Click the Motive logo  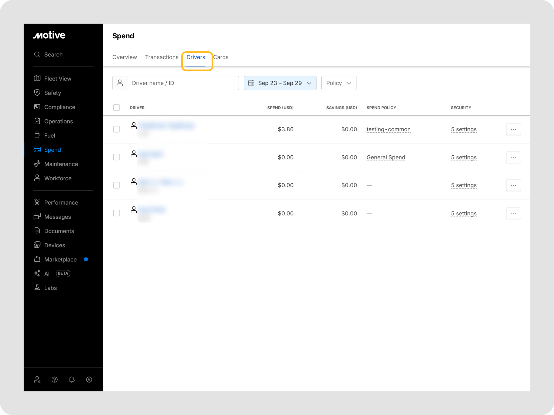point(49,35)
